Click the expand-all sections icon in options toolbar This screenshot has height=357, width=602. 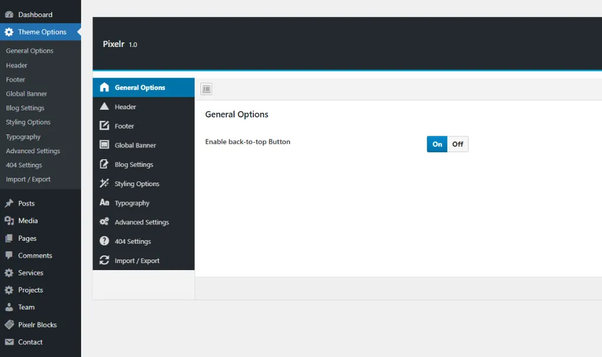coord(206,89)
